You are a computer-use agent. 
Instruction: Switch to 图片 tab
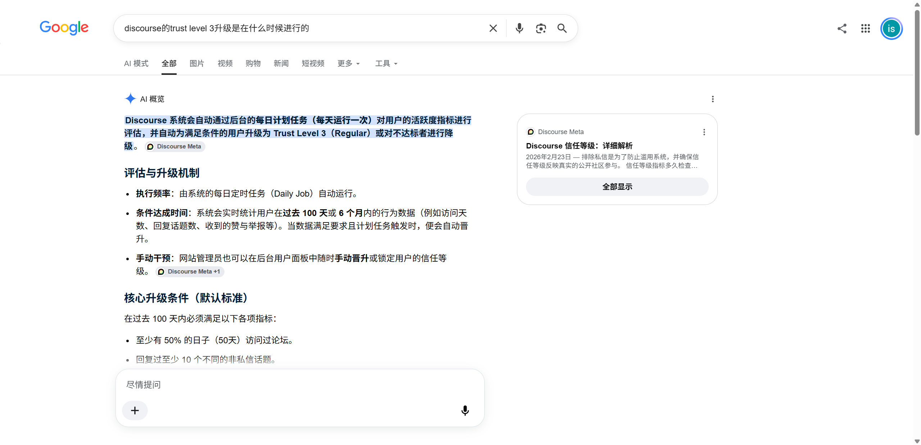(197, 64)
